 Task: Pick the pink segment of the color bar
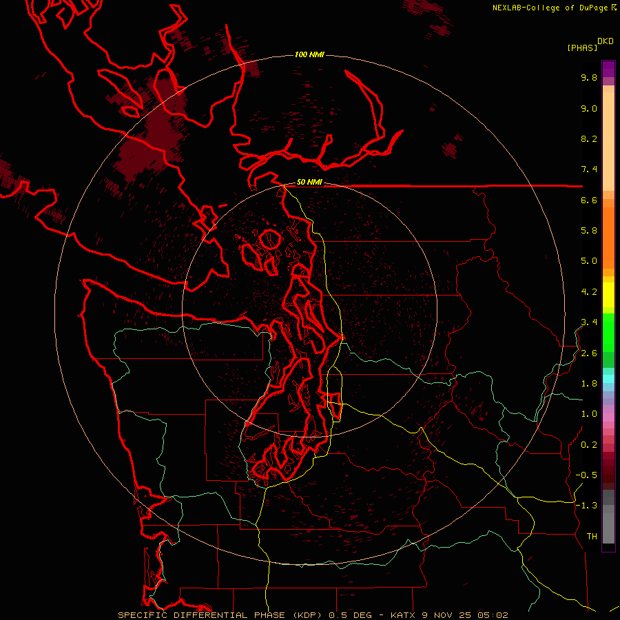pos(608,417)
